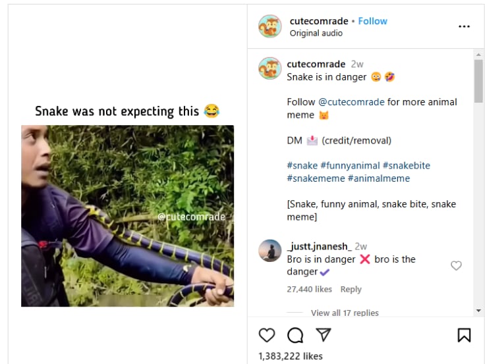
Task: Follow the cutecomrade account
Action: [x=373, y=21]
